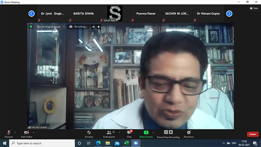Show previous participants with left arrow
This screenshot has width=261, height=147.
click(32, 14)
